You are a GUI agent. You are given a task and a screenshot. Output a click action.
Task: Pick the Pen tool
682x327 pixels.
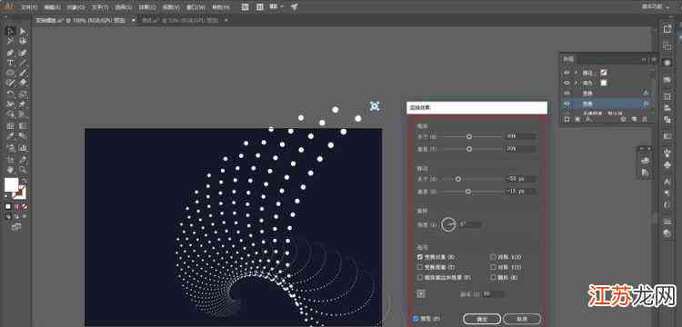10,53
